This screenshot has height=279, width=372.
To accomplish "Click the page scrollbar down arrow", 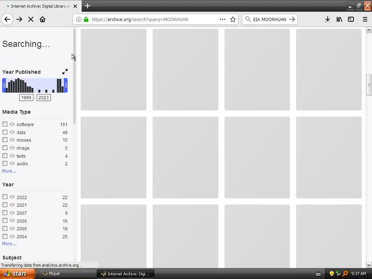I will coord(369,265).
